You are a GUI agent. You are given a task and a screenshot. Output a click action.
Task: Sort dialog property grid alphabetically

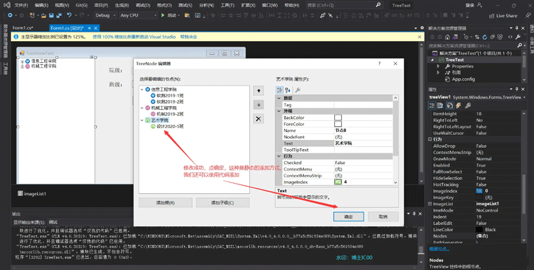click(288, 90)
